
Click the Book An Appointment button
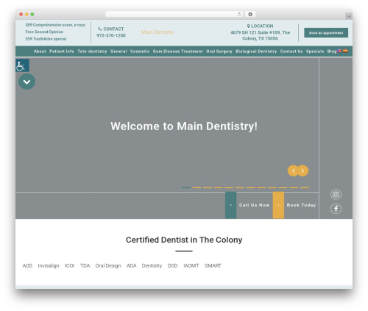[x=326, y=33]
